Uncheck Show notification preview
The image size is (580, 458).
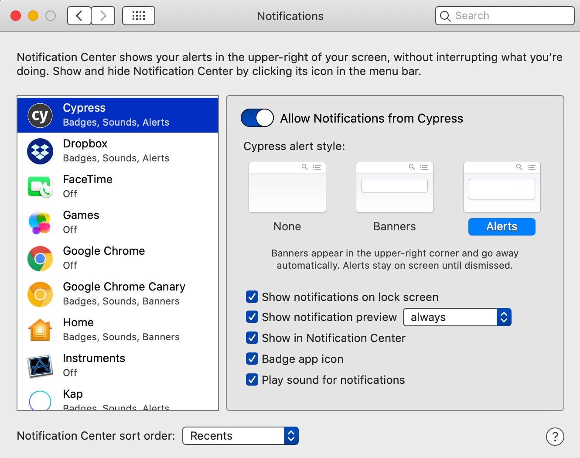tap(252, 317)
